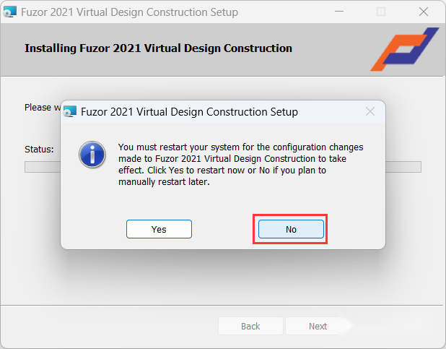Image resolution: width=446 pixels, height=349 pixels.
Task: Close the restart prompt dialog with X
Action: [370, 111]
